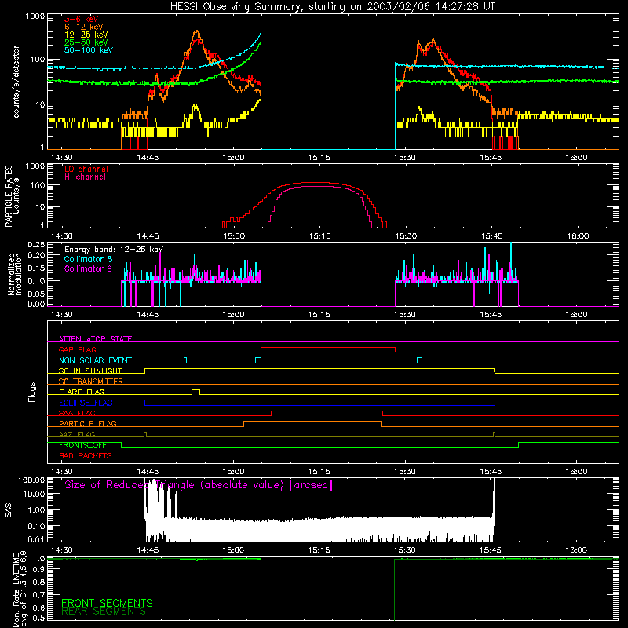Click the HI channel legend label

pyautogui.click(x=85, y=177)
